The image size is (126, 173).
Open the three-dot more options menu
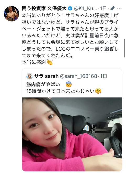pyautogui.click(x=119, y=8)
